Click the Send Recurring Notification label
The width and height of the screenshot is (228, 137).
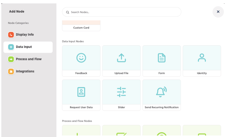tap(162, 107)
